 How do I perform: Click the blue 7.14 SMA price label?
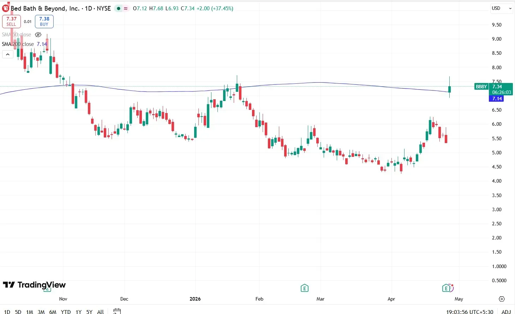pos(497,99)
